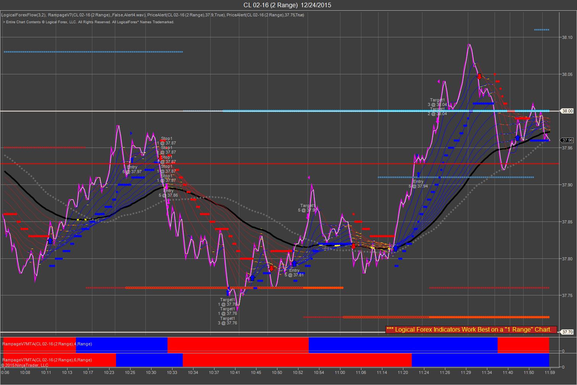
Task: Select the red down arrow above 11:00
Action: click(353, 246)
